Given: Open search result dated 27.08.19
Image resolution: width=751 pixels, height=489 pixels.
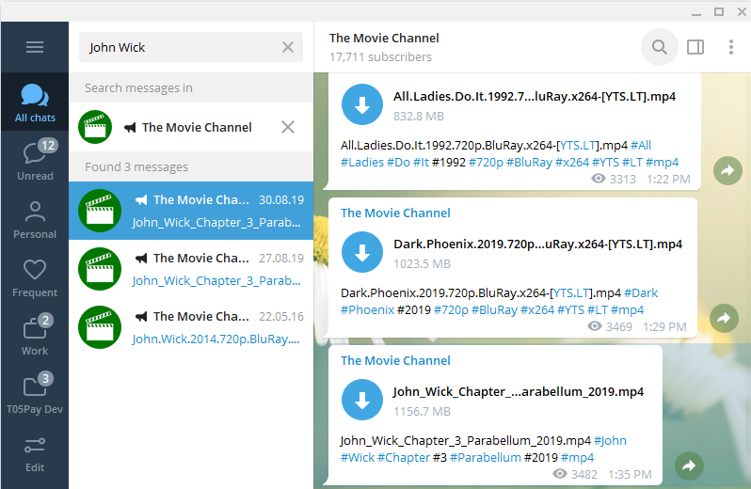Looking at the screenshot, I should click(191, 269).
